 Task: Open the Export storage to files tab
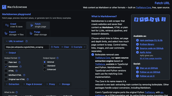click(x=14, y=33)
